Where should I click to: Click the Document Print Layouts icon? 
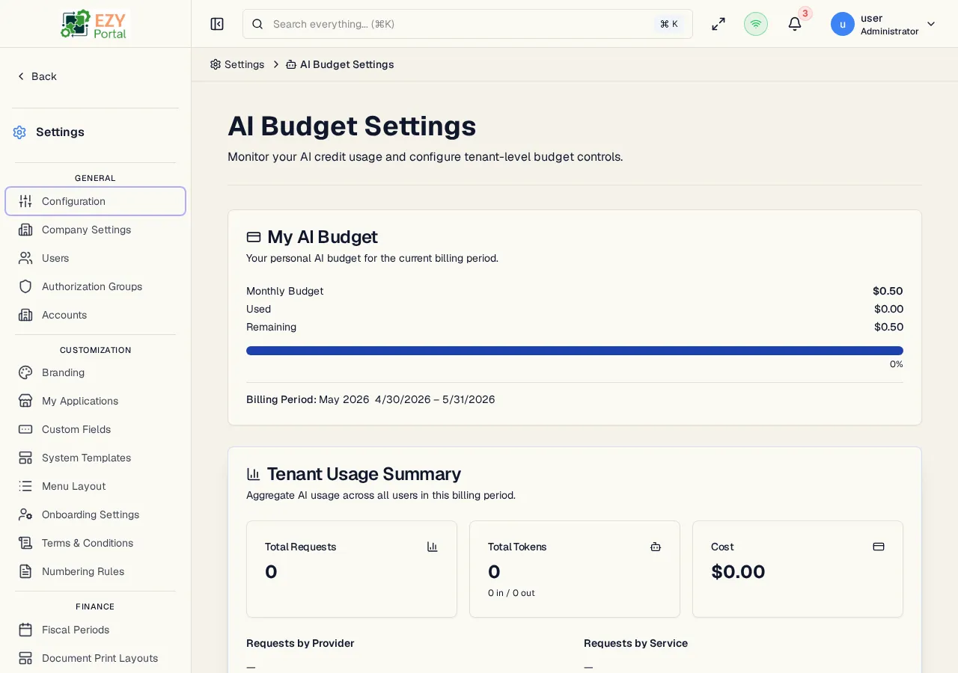pyautogui.click(x=25, y=658)
